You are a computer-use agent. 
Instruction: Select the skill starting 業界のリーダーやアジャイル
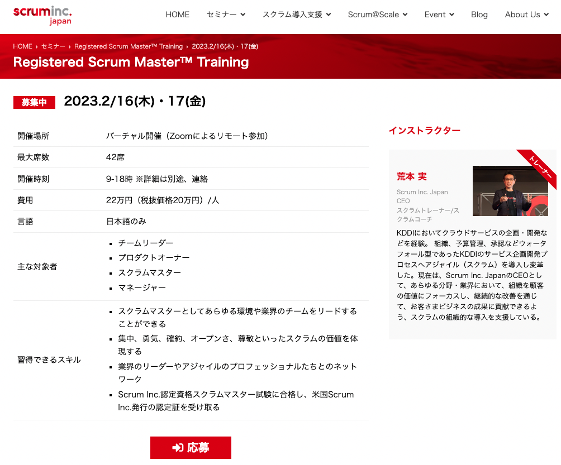click(x=237, y=372)
